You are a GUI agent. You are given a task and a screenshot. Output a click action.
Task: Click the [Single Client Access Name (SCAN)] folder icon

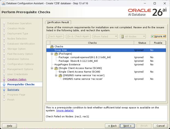click(x=56, y=68)
